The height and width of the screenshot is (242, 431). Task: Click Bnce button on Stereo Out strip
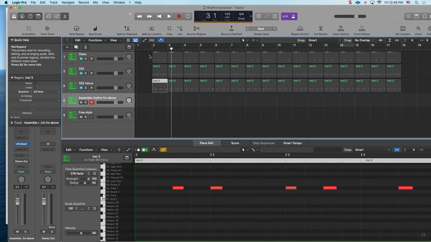[52, 227]
